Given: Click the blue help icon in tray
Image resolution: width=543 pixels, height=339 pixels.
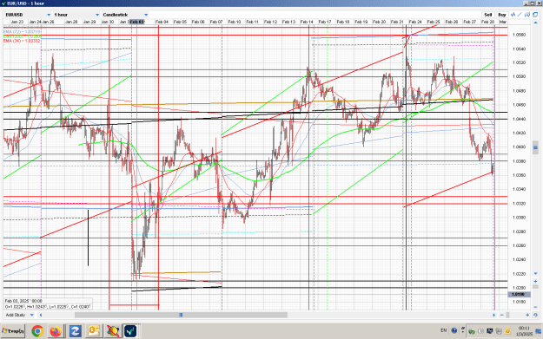Looking at the screenshot, I should pos(454,330).
